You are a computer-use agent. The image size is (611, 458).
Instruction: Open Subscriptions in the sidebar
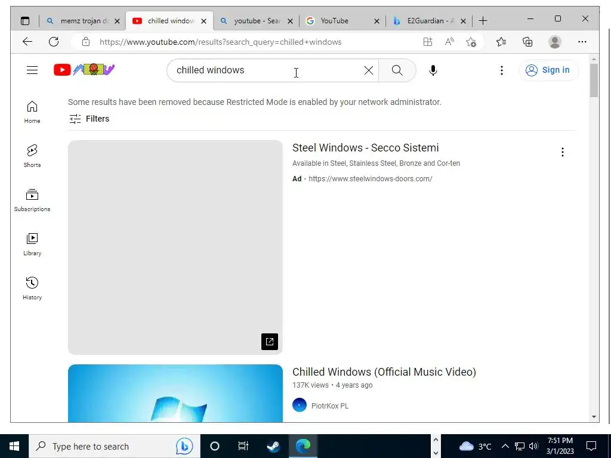32,200
